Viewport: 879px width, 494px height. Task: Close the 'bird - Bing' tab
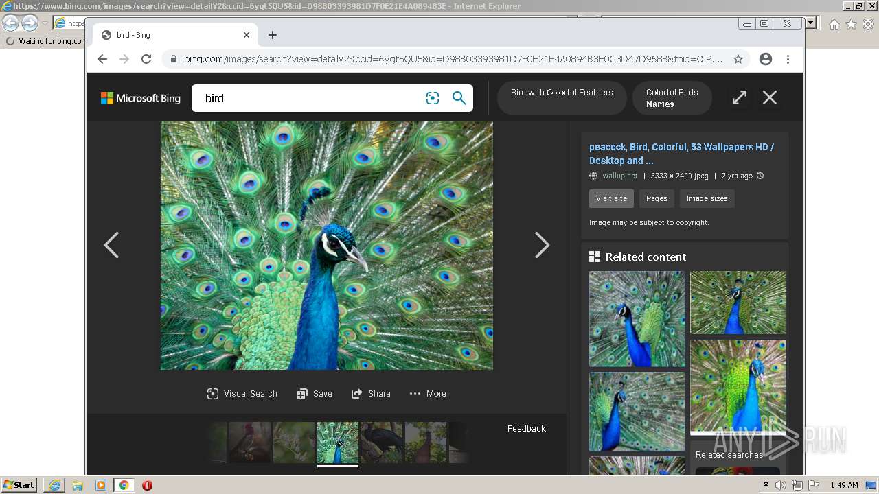coord(247,35)
